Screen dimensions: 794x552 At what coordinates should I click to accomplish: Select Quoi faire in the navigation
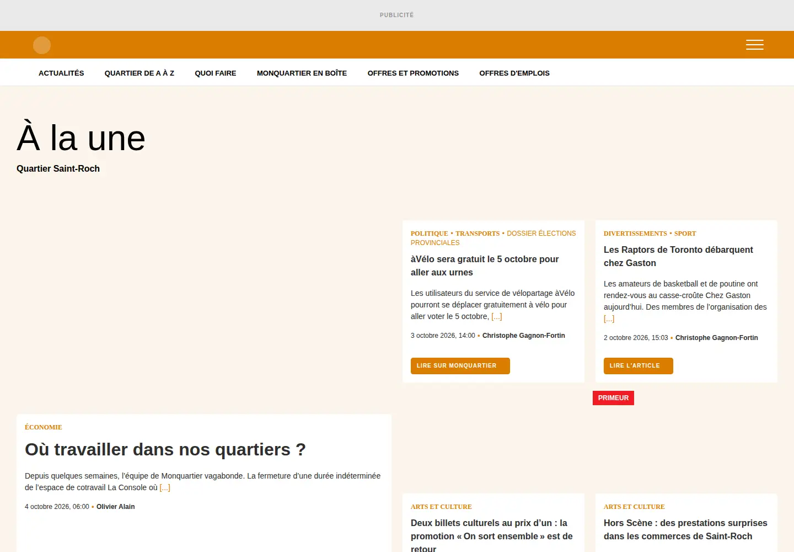216,73
